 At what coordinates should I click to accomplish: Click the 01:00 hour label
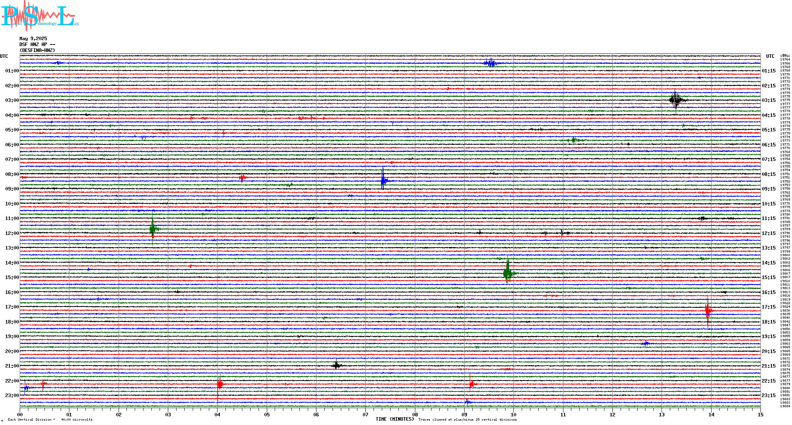[x=12, y=71]
